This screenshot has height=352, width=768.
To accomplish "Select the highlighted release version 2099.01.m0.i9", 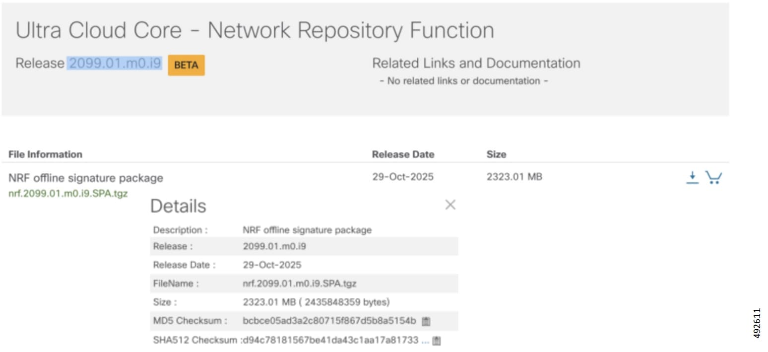I will pos(115,63).
